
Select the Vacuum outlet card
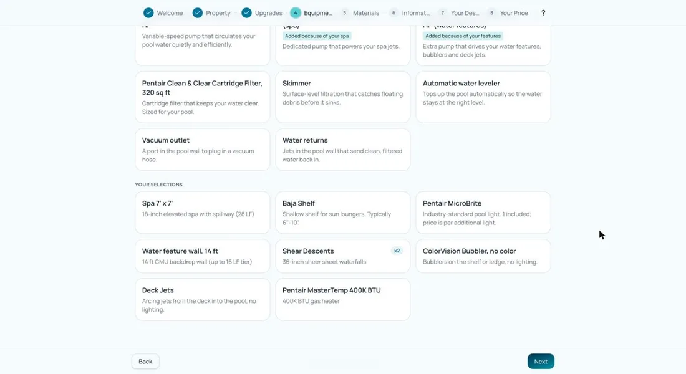pyautogui.click(x=203, y=150)
